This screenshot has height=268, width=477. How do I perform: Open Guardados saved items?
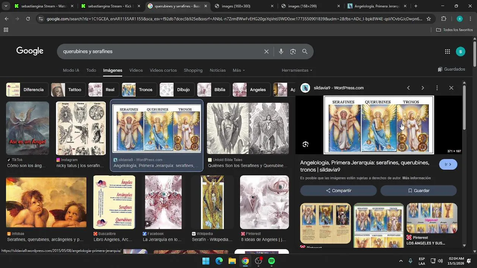451,69
